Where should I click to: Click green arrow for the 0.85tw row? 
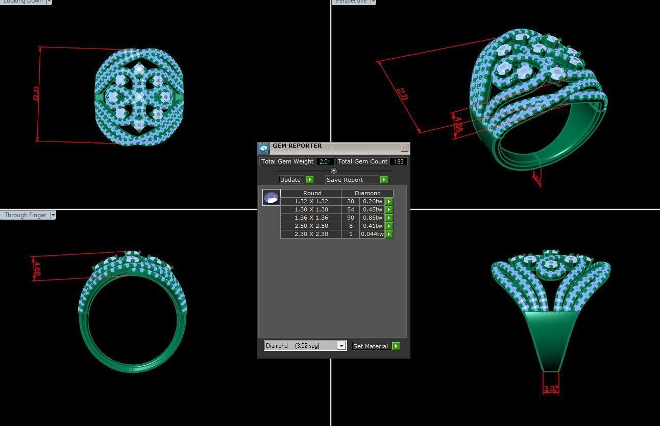pos(389,218)
